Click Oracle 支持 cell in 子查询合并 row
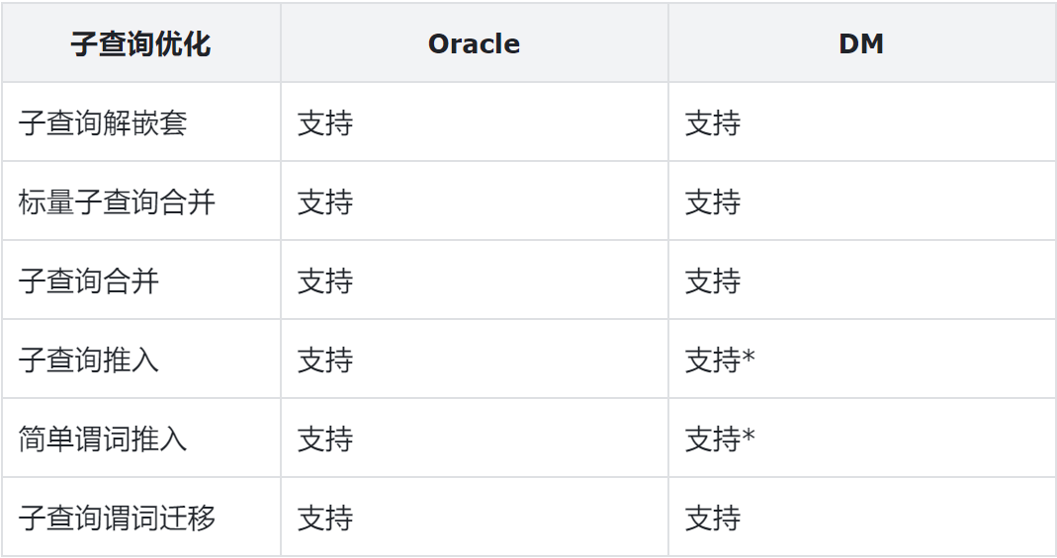Screen dimensions: 1057x558 pos(325,281)
